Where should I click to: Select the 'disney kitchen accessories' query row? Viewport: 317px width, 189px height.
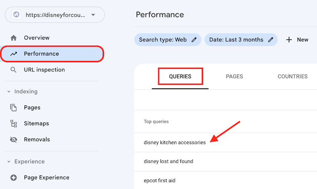coord(175,143)
